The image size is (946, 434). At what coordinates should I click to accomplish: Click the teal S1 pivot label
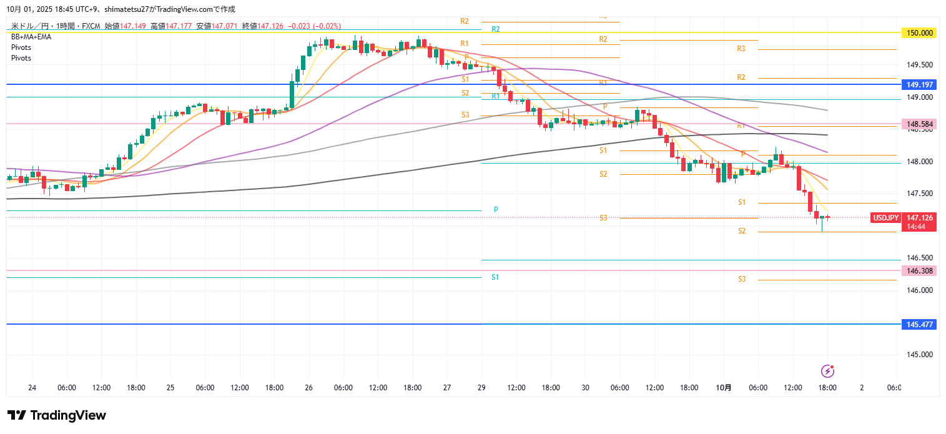tap(495, 277)
